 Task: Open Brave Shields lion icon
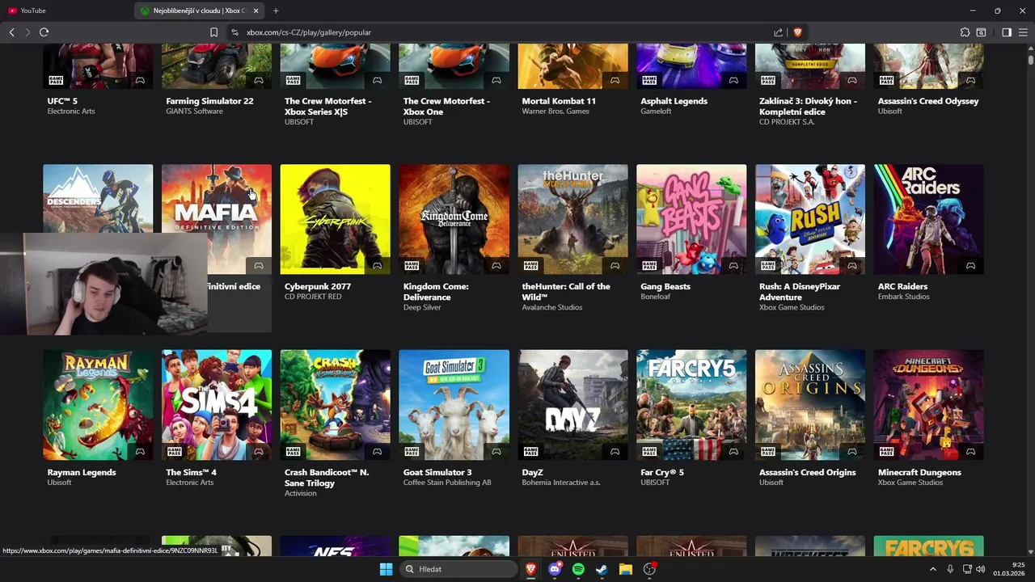click(797, 32)
